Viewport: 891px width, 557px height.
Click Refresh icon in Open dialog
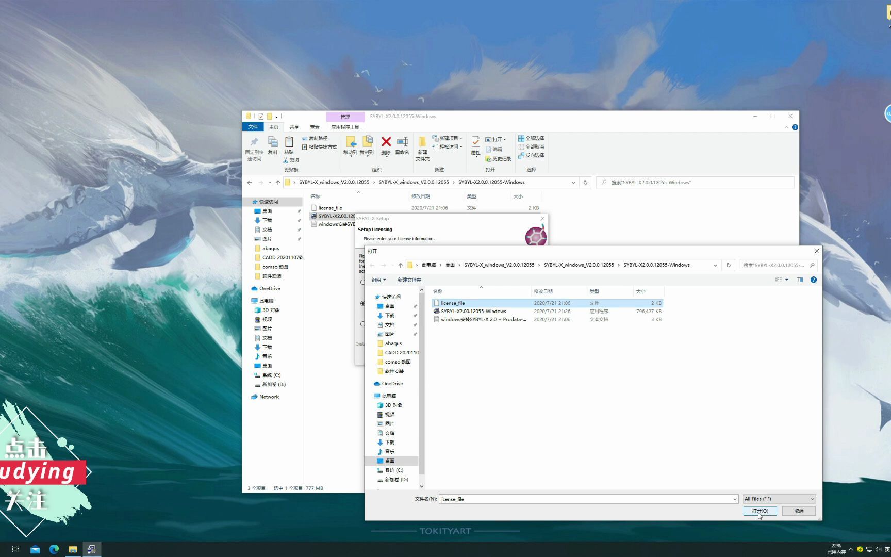[729, 265]
